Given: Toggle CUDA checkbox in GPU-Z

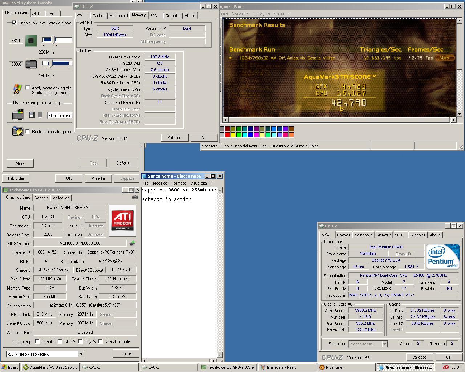Looking at the screenshot, I should [x=60, y=341].
